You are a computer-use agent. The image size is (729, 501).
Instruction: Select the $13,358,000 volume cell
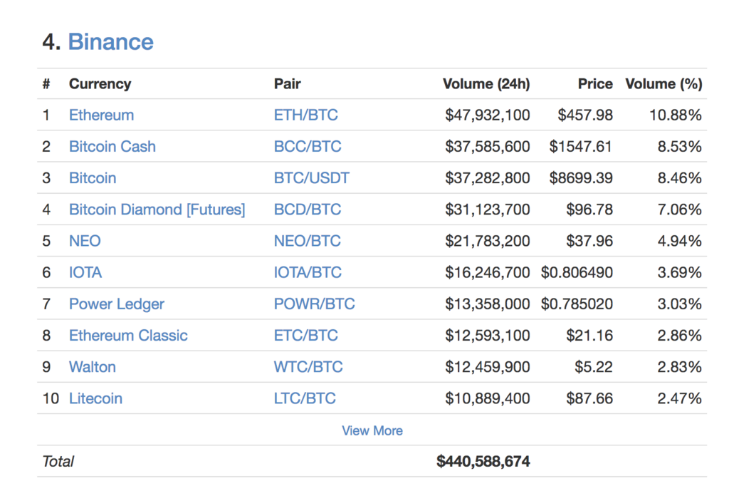coord(487,304)
